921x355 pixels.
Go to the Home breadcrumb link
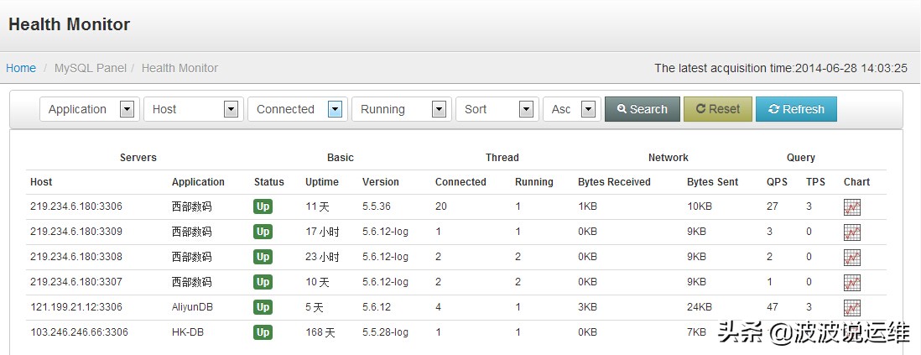(21, 68)
